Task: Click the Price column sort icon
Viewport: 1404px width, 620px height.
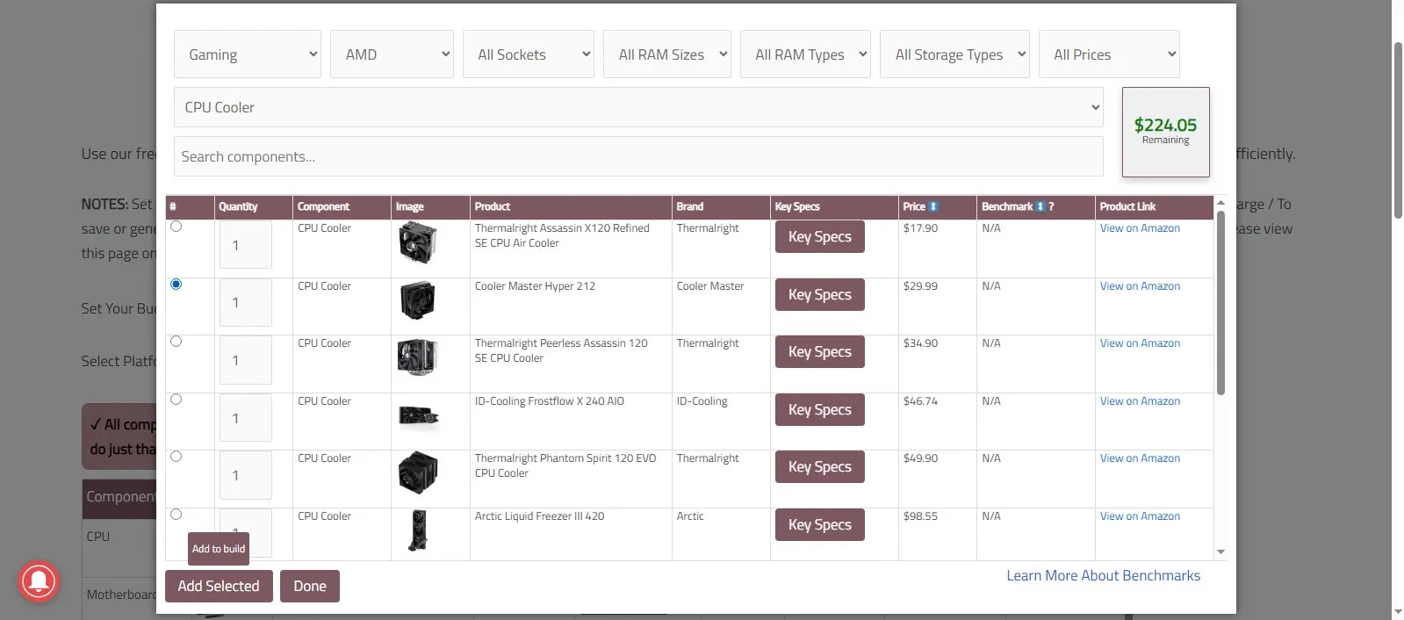Action: (x=933, y=206)
